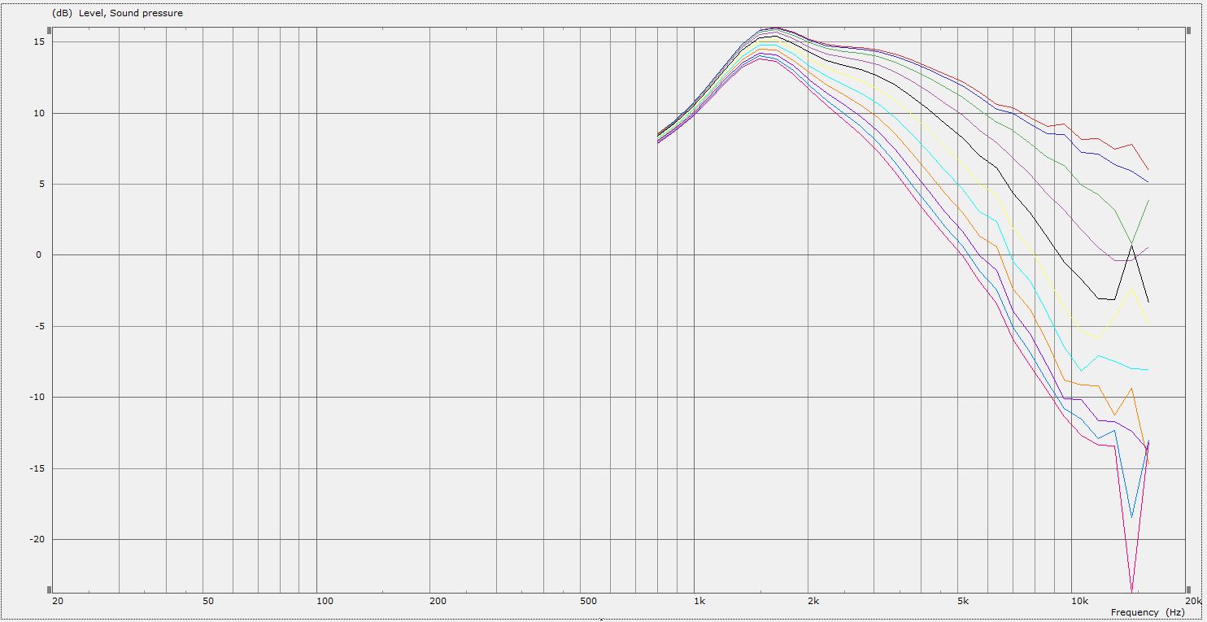1207x622 pixels.
Task: Select the -20 dB vertical axis label
Action: (37, 540)
